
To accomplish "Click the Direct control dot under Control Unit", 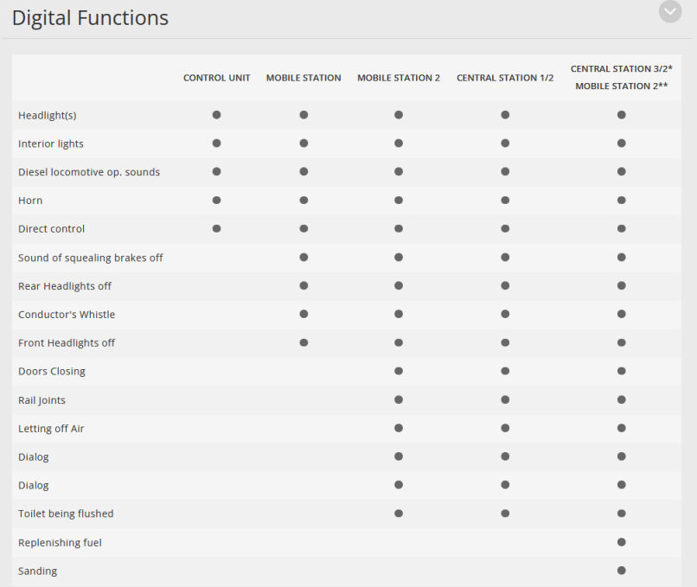I will 216,228.
